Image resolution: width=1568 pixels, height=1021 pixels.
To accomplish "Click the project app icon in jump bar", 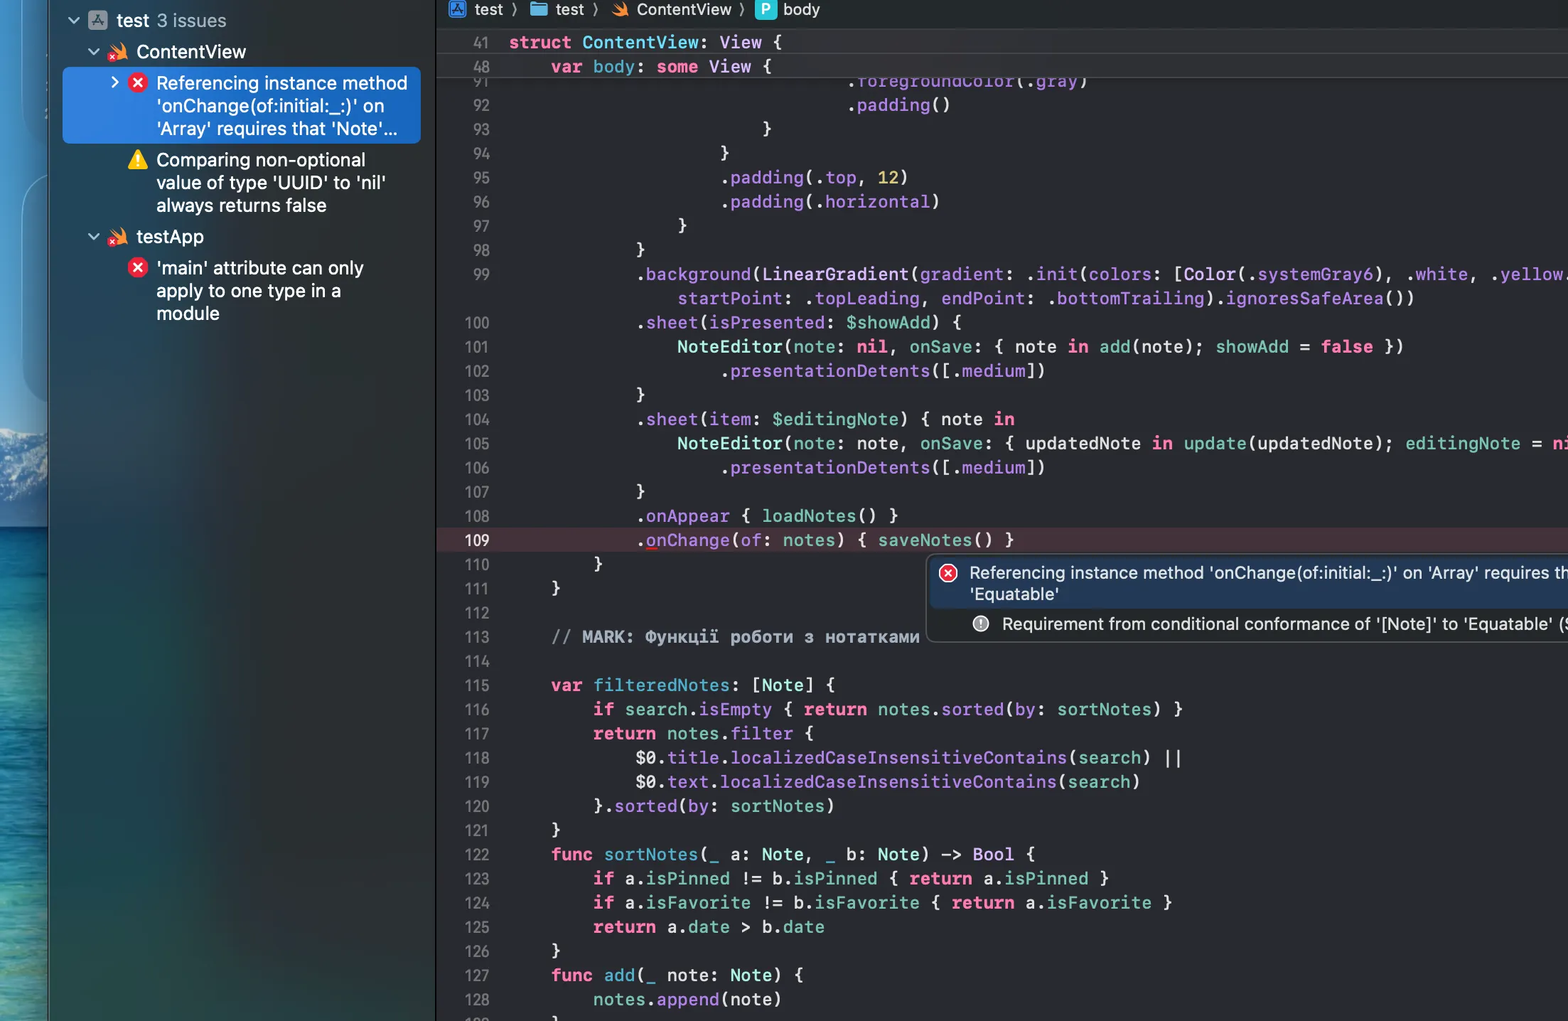I will click(x=458, y=9).
